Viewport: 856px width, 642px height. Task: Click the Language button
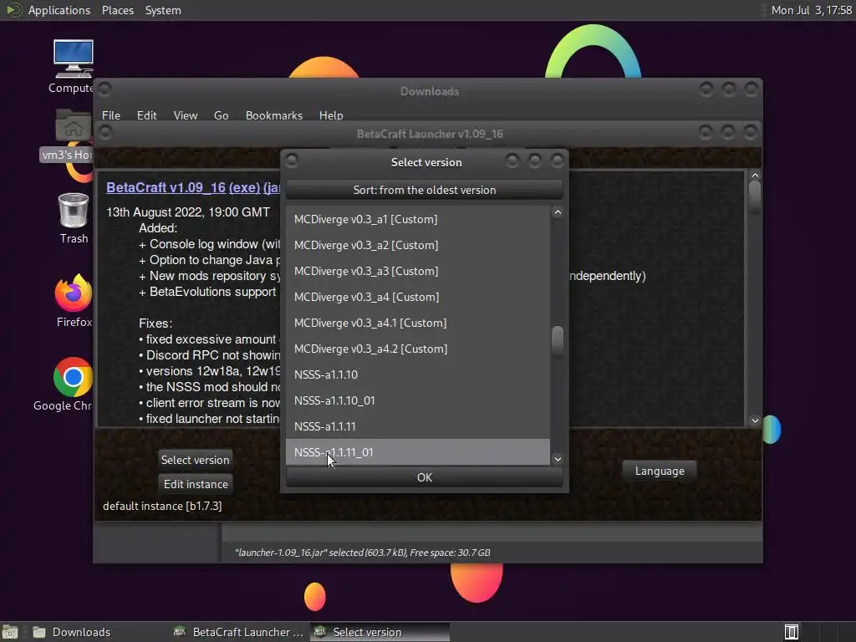[660, 471]
